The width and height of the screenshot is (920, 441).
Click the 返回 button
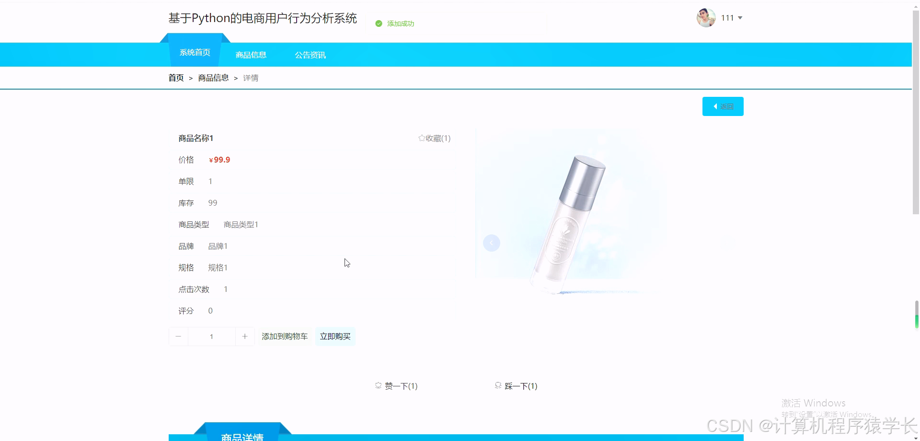[x=723, y=106]
